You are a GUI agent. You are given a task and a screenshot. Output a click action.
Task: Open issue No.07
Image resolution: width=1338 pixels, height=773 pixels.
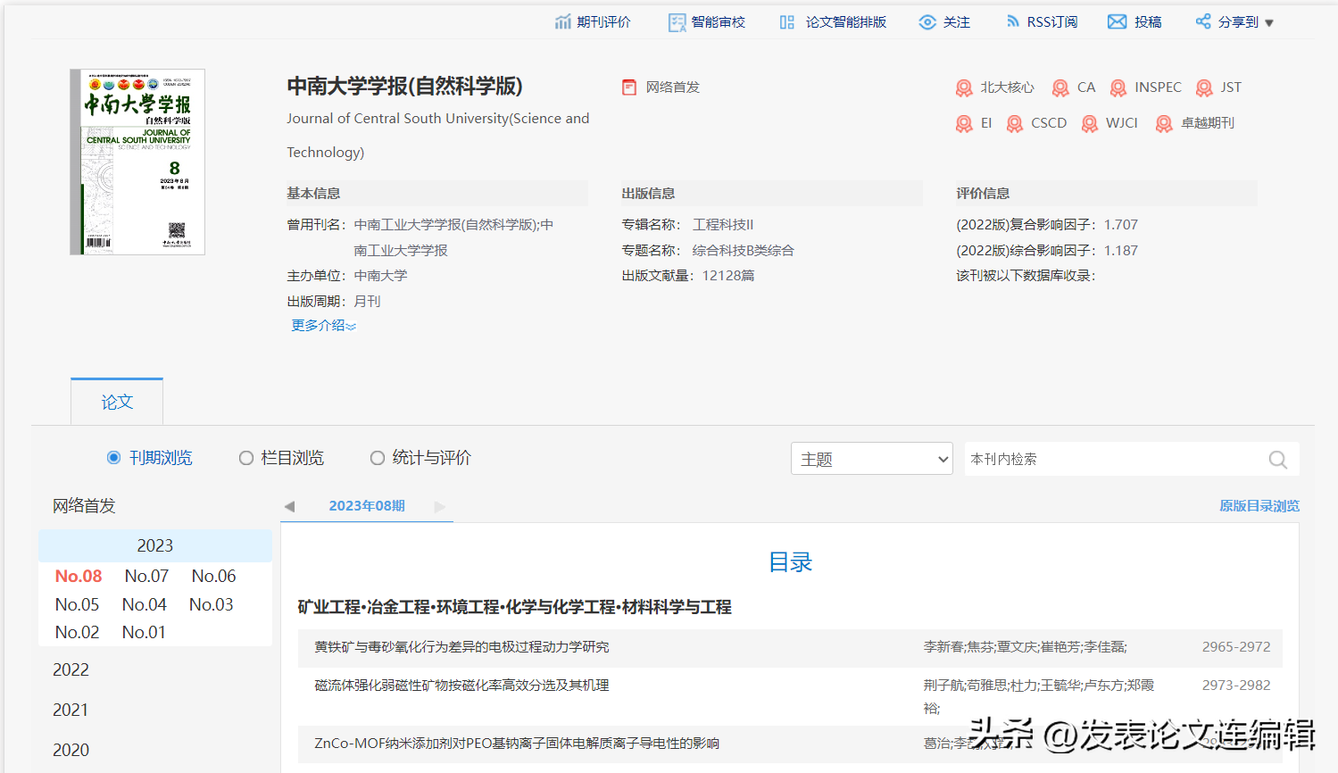(x=146, y=577)
